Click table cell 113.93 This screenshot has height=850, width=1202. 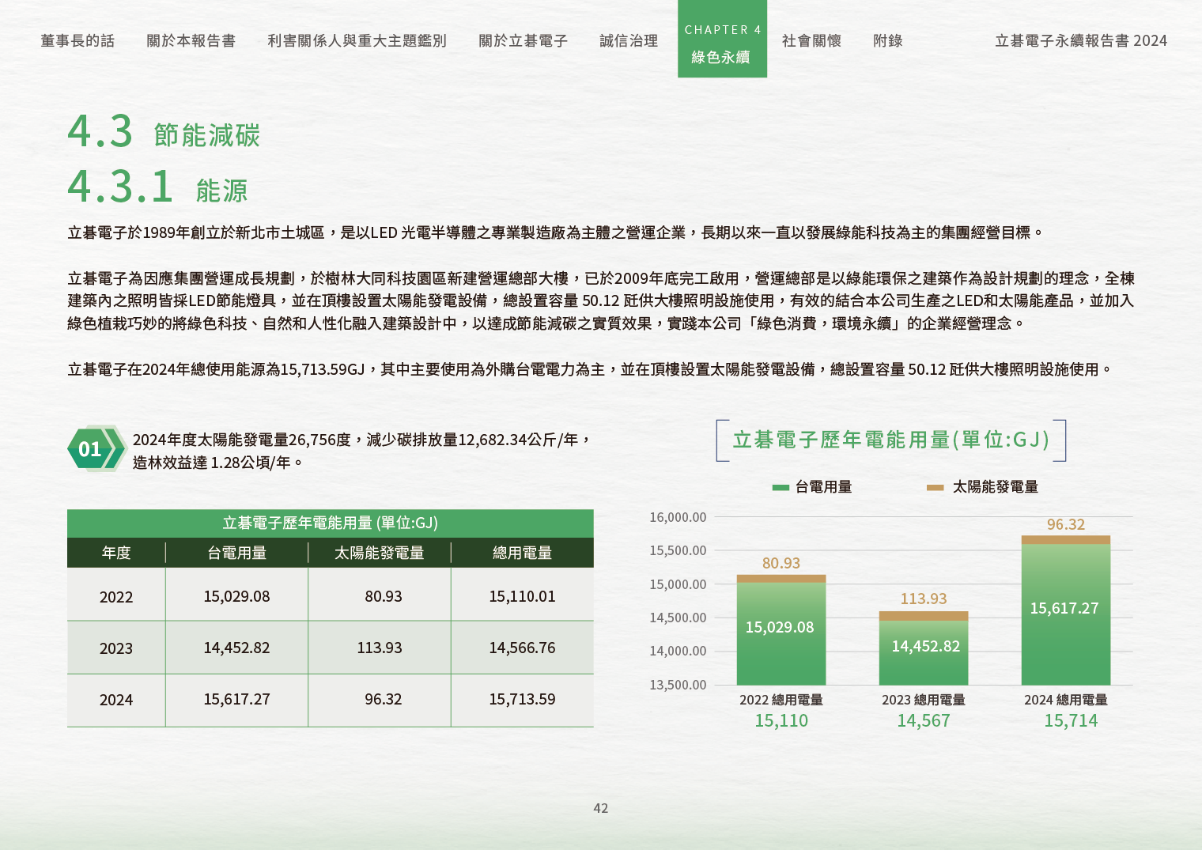click(380, 648)
